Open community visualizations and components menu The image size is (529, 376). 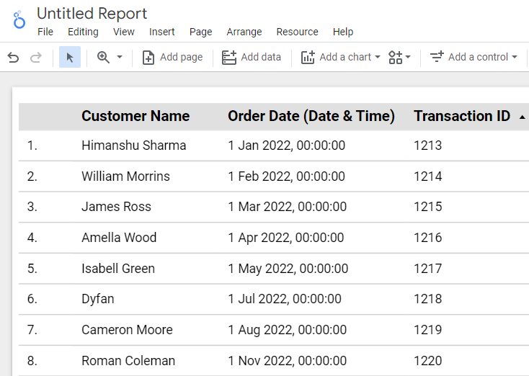coord(399,57)
